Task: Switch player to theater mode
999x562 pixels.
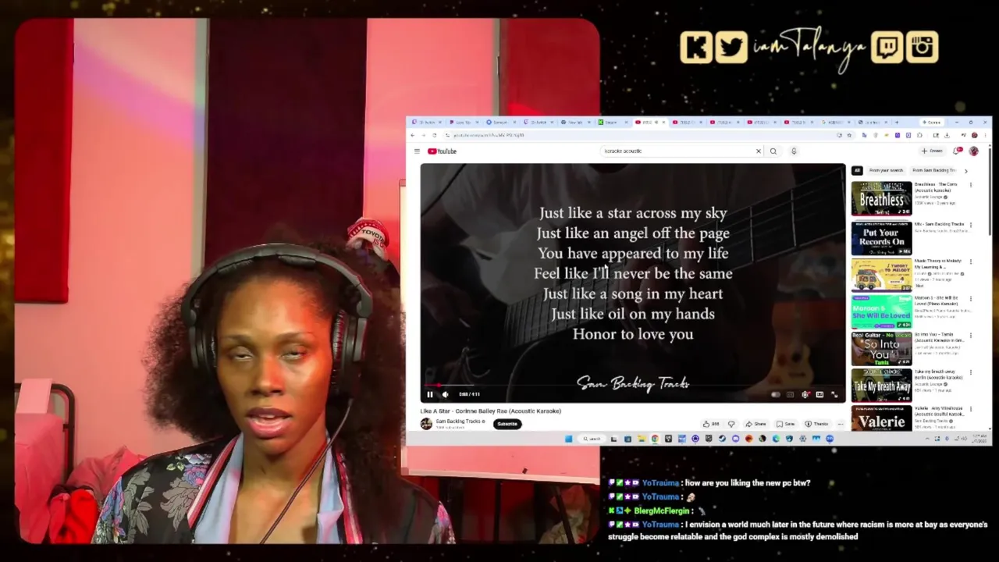Action: click(x=819, y=394)
